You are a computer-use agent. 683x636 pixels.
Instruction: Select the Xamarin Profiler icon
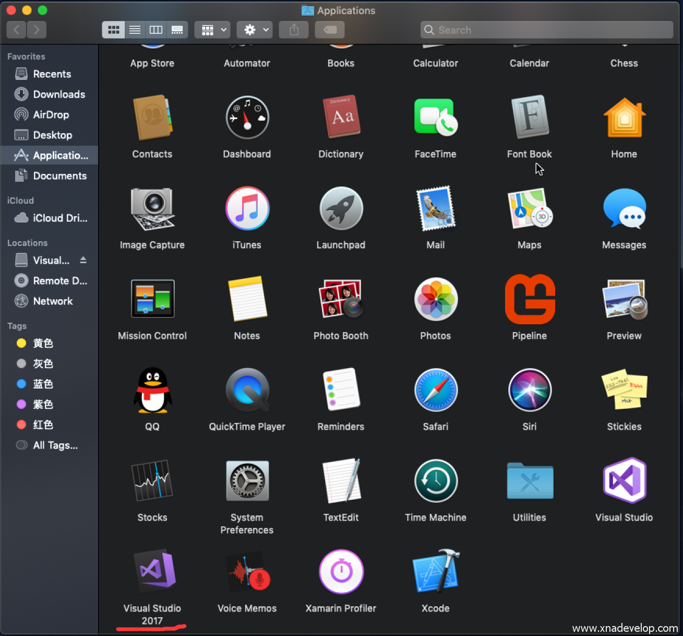click(x=341, y=571)
